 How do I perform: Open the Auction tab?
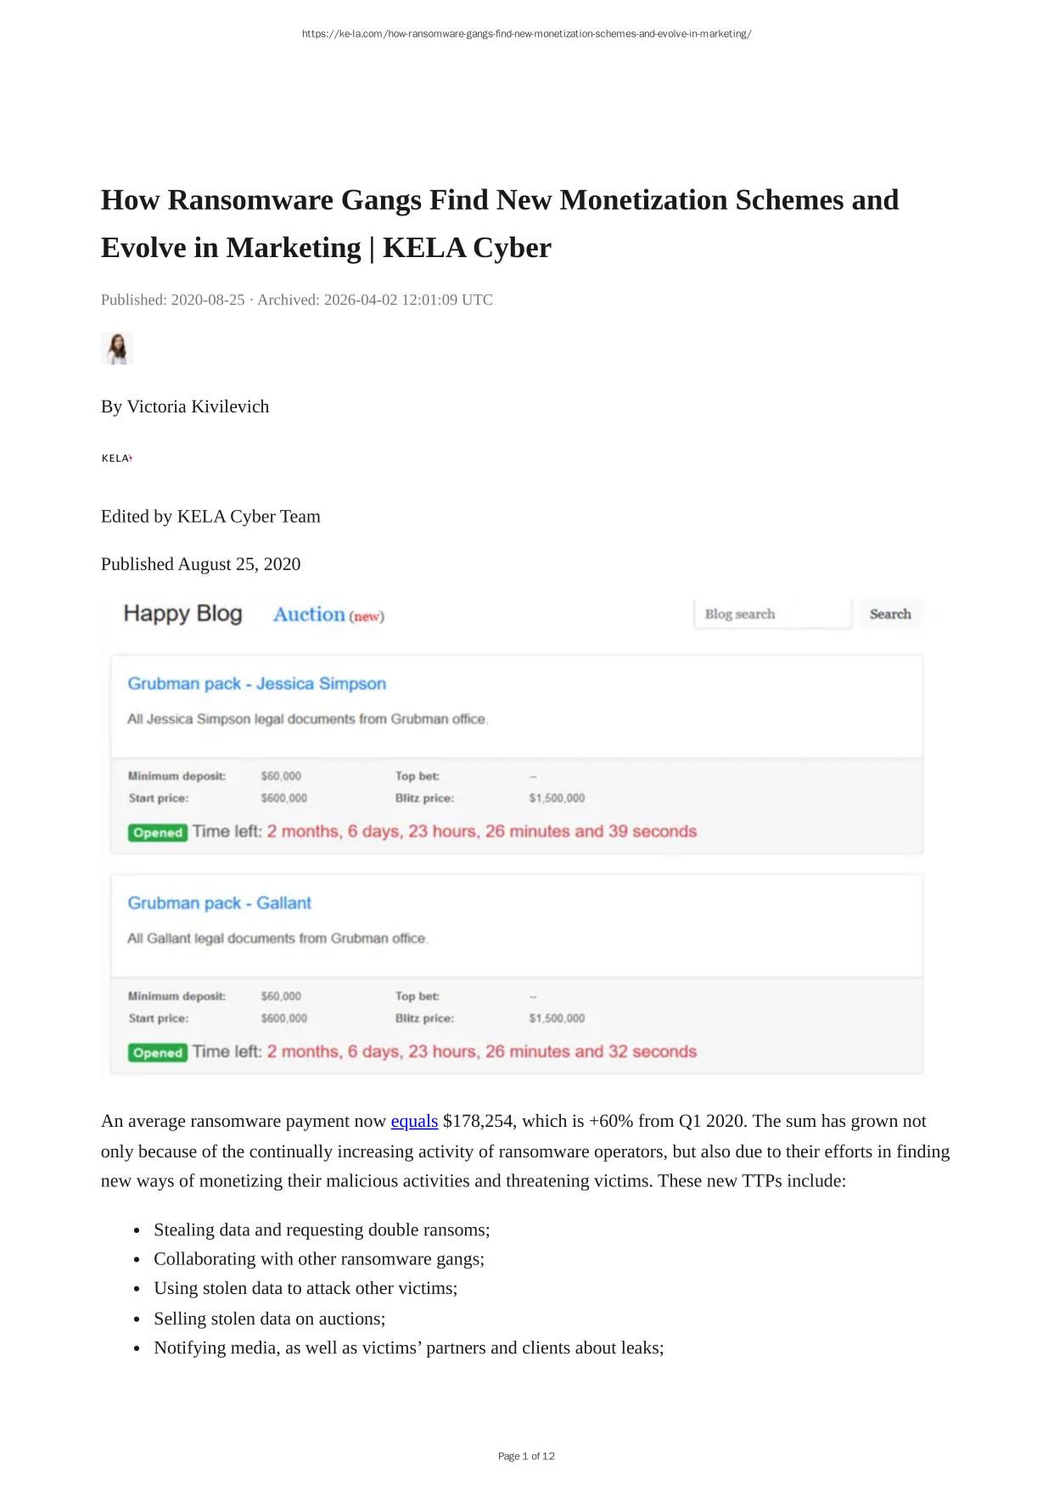point(309,614)
